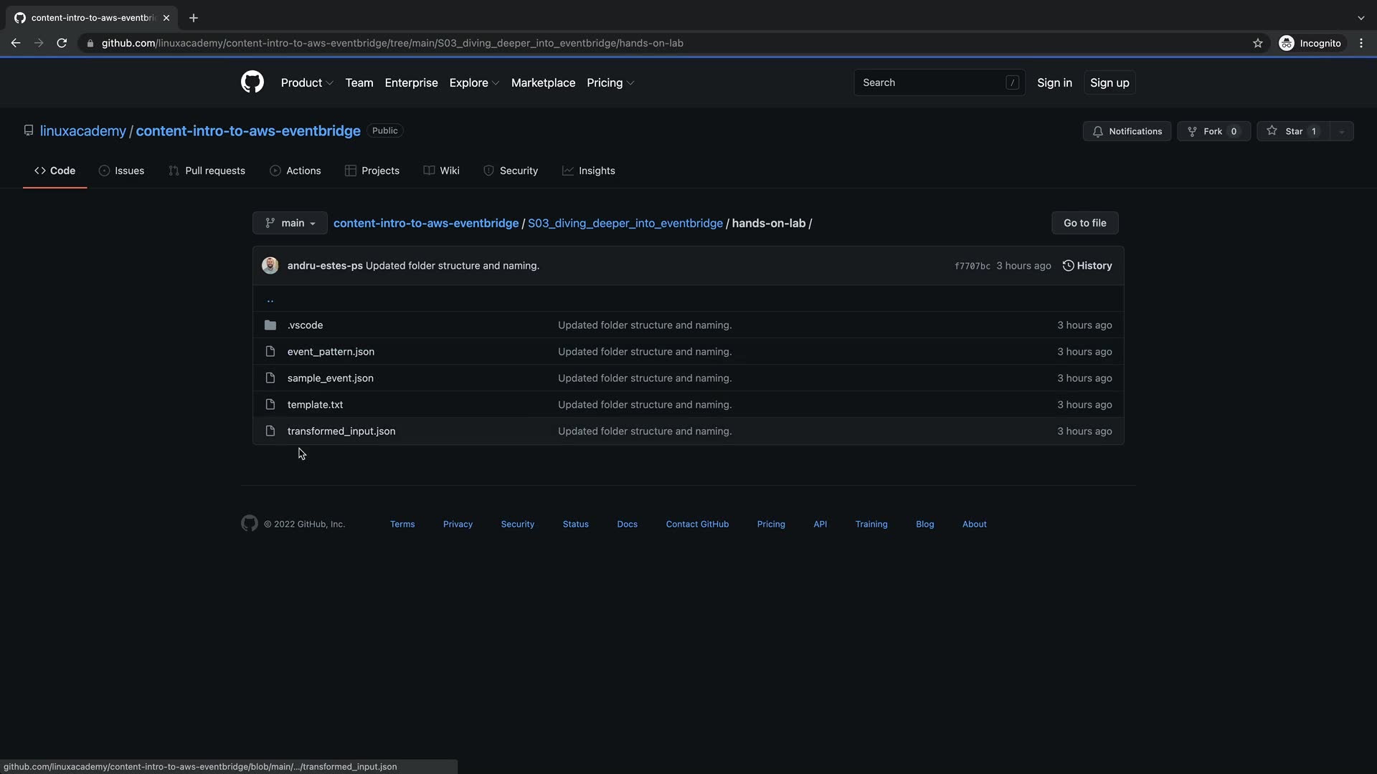The image size is (1377, 774).
Task: Star this repository
Action: click(1293, 131)
